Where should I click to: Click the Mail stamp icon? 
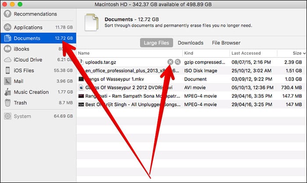click(7, 81)
